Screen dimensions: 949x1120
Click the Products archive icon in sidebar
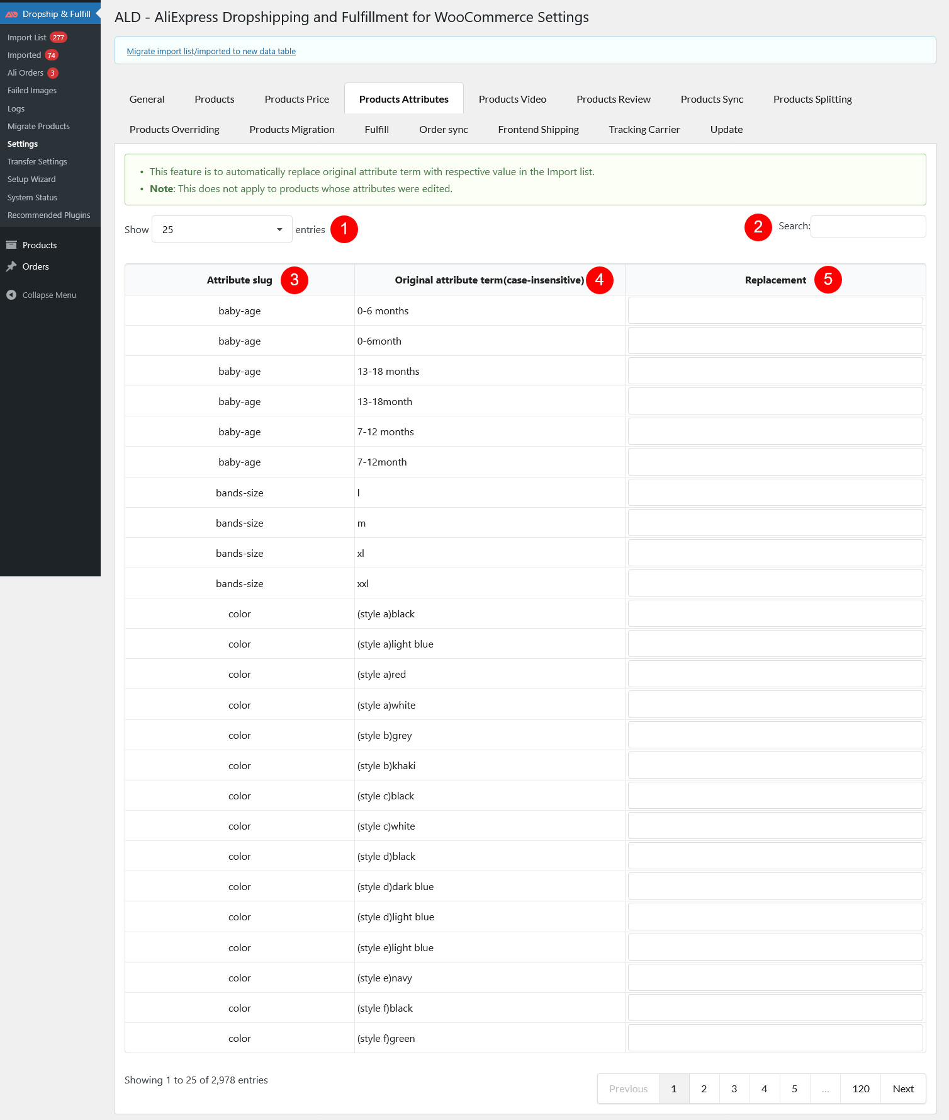pos(11,245)
